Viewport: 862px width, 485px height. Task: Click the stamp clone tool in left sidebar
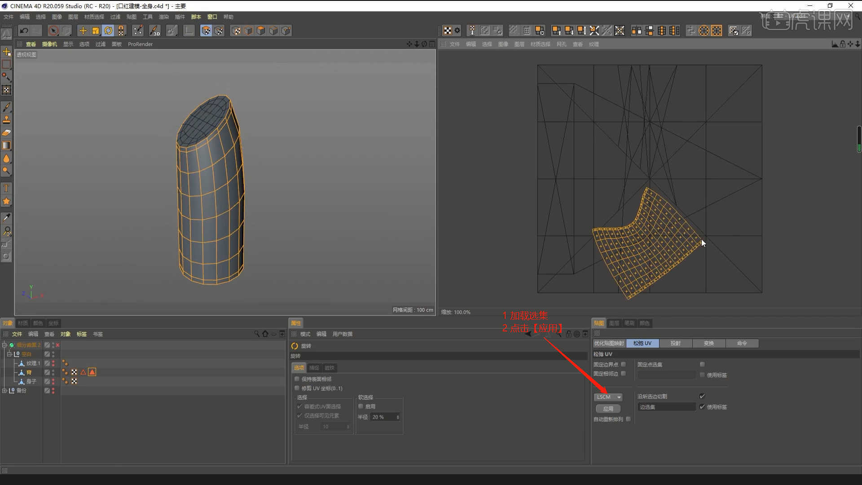(6, 119)
